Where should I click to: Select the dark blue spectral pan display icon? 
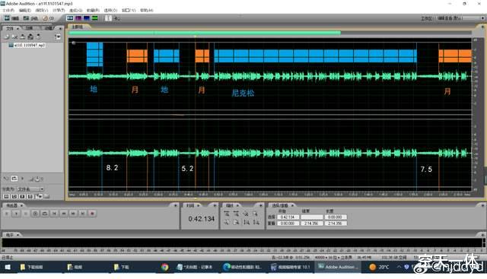[x=86, y=18]
